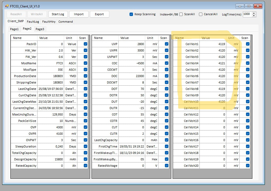Uncheck the Keep Scanning checkbox
Viewport: 271px width, 191px height.
[x=131, y=14]
